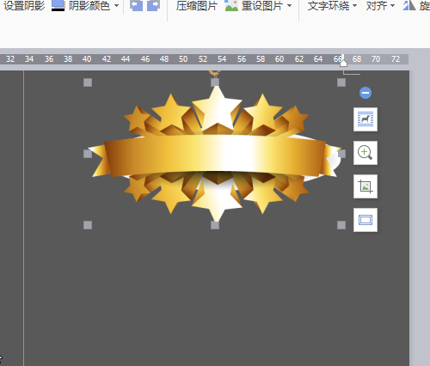The width and height of the screenshot is (430, 366).
Task: Click the 设置阴影 shadow settings button
Action: click(24, 5)
